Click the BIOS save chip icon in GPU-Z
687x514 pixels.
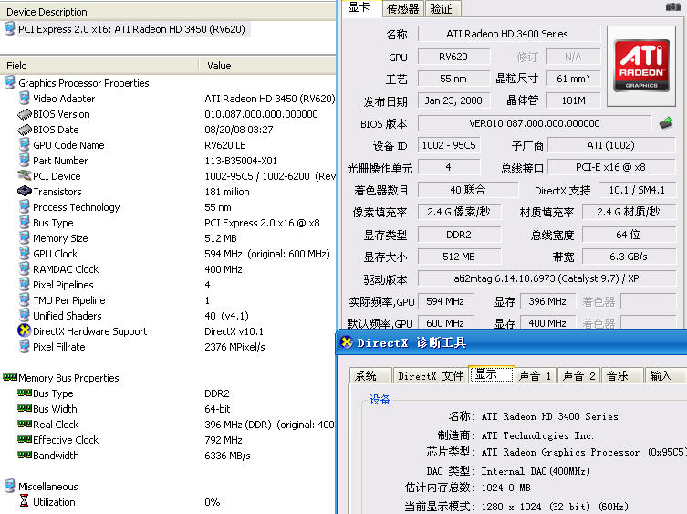click(666, 123)
